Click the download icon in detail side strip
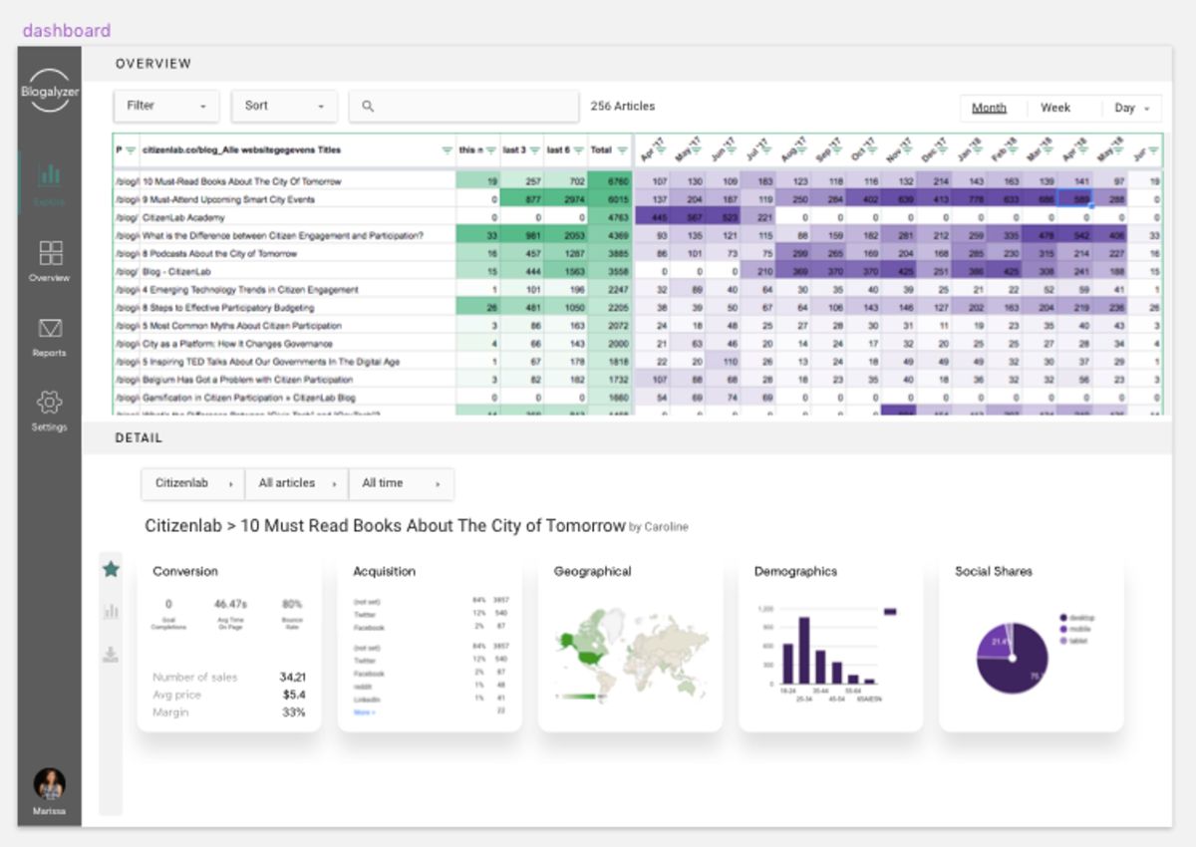1196x847 pixels. coord(111,654)
